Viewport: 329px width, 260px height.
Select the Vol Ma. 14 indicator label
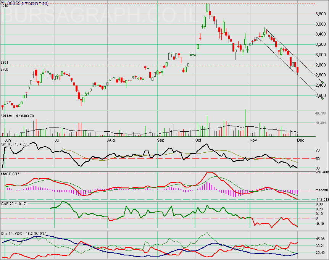pos(18,116)
